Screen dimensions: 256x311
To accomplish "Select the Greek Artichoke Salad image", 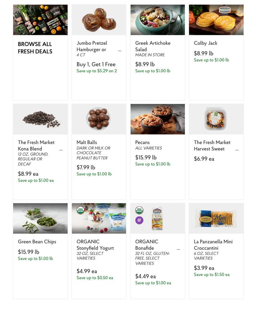I will (x=158, y=20).
